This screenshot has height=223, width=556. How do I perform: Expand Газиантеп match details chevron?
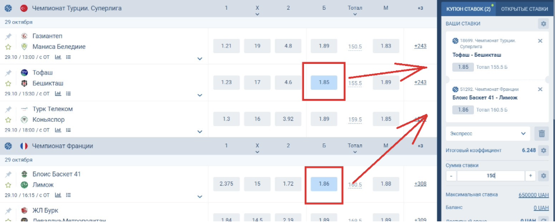tap(200, 58)
